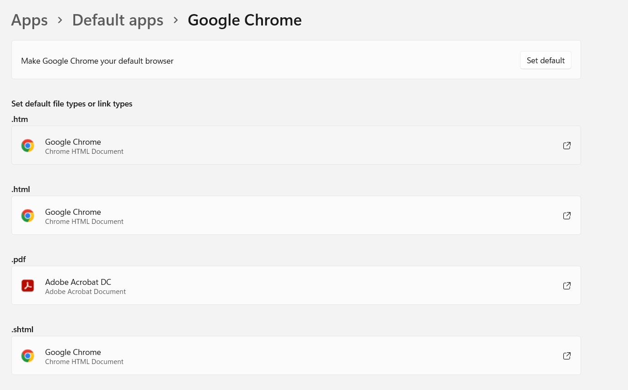Click the 'Make Google Chrome your default browser' text

coord(97,61)
